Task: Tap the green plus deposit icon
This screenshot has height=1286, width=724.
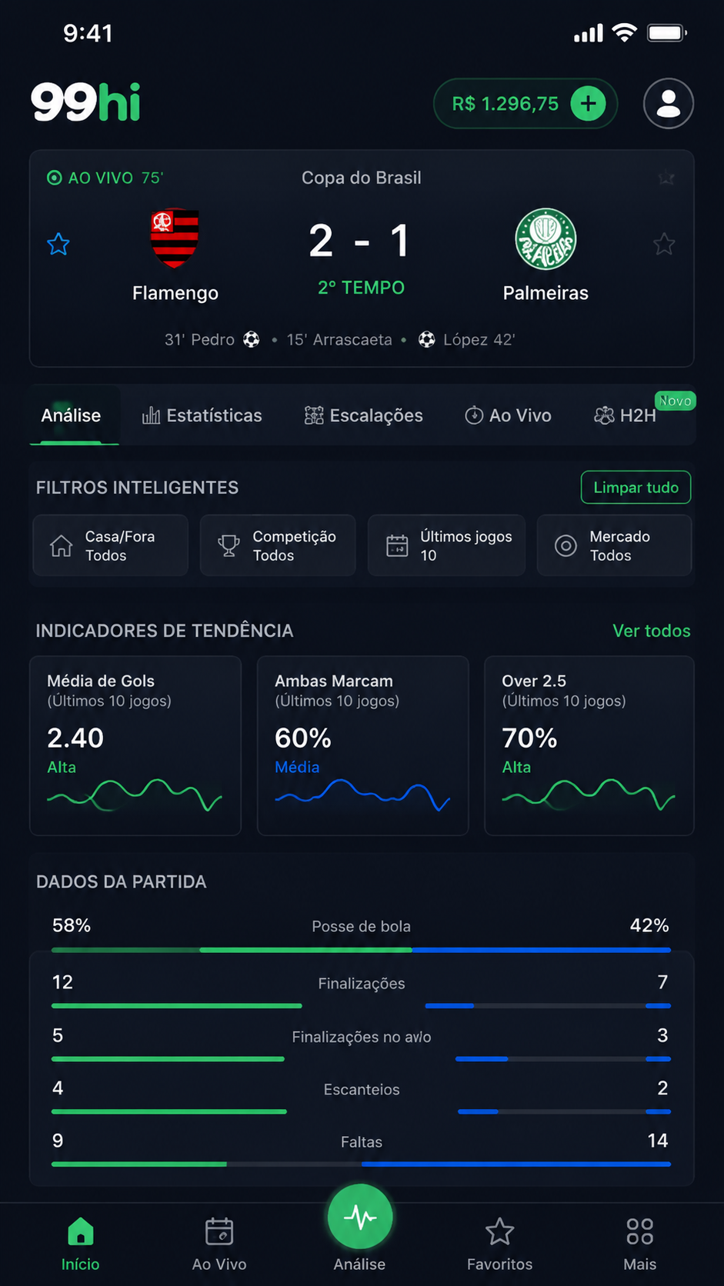Action: pos(588,103)
